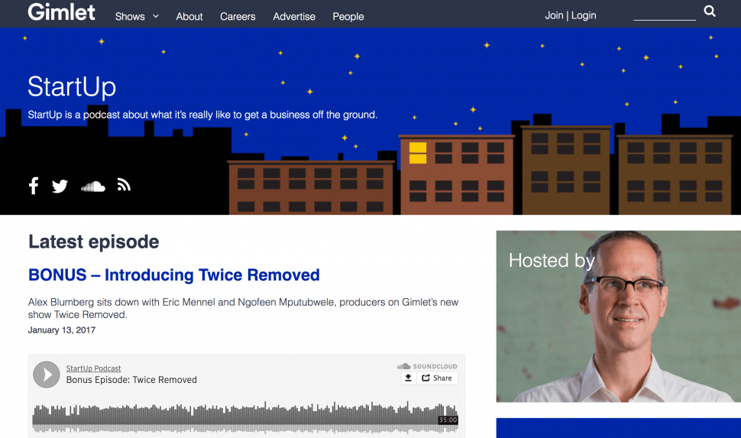
Task: Open StartUp's Facebook page icon
Action: (34, 186)
